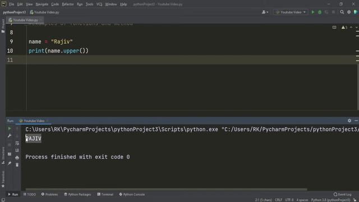Image resolution: width=359 pixels, height=202 pixels.
Task: Open the Window menu
Action: coord(111,4)
